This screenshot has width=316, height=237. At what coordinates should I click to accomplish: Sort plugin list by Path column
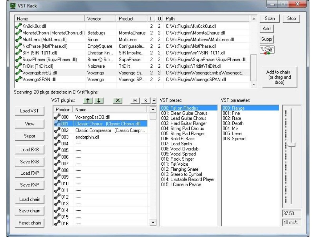pos(206,19)
